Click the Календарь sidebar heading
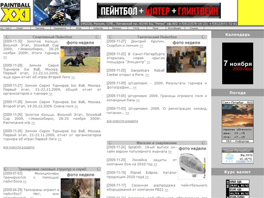 pos(238,34)
